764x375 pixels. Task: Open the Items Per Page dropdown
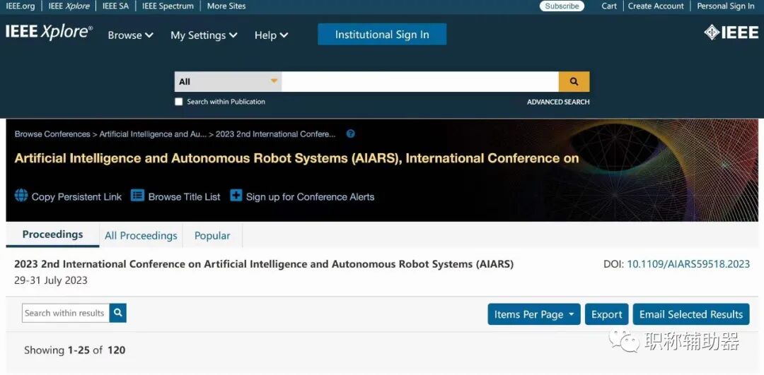click(x=534, y=314)
